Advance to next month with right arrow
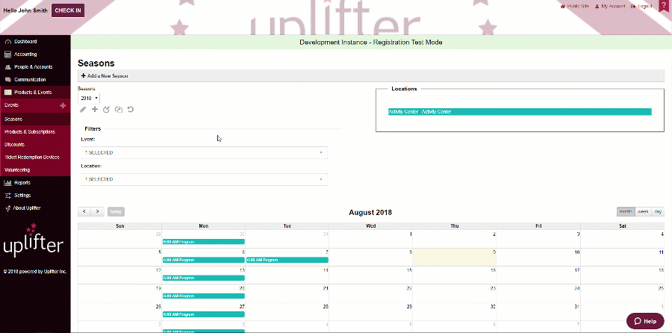 pos(97,212)
